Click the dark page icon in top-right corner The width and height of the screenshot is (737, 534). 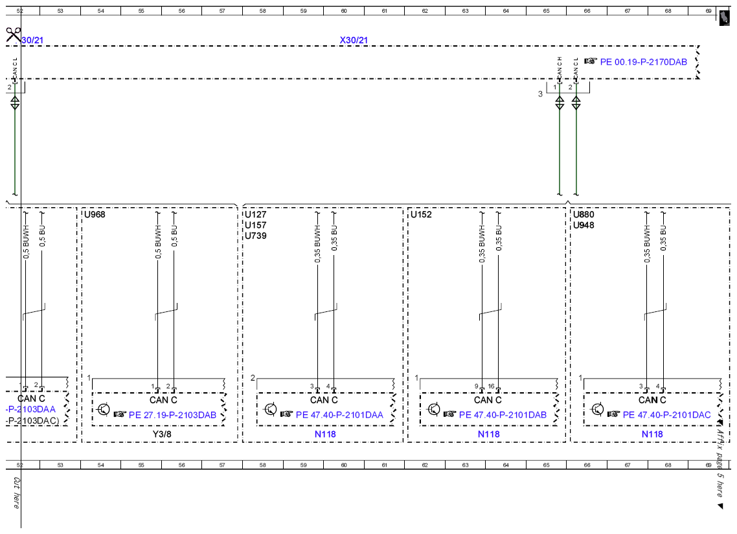725,19
